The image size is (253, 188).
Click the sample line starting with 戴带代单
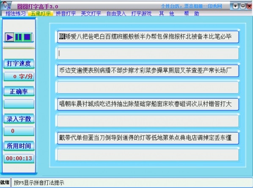click(148, 138)
